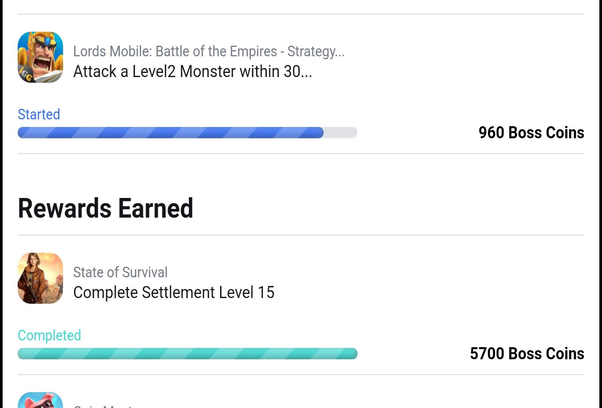Select the 960 Boss Coins reward amount

click(x=531, y=133)
